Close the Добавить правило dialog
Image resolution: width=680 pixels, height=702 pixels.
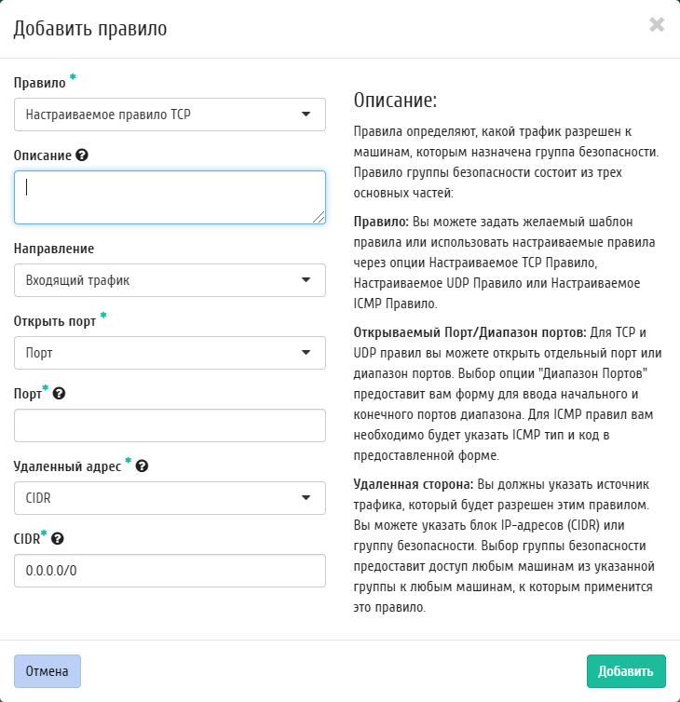click(x=657, y=24)
